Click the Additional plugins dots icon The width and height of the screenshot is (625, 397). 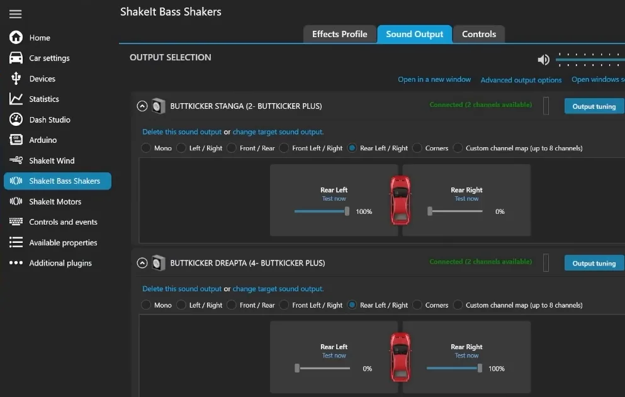tap(16, 262)
